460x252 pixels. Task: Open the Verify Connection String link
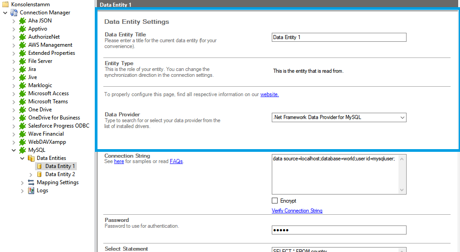(297, 211)
